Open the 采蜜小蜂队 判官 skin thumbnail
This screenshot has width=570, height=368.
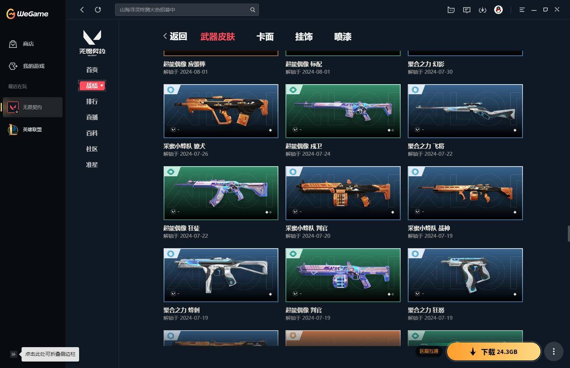click(x=343, y=193)
